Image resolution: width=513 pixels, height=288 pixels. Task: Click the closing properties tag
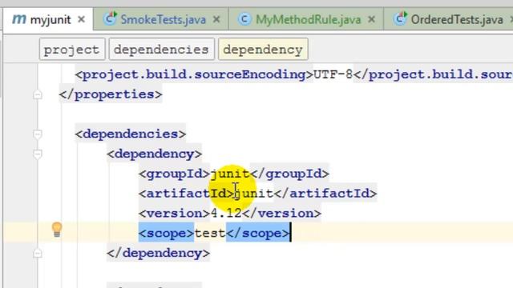111,94
